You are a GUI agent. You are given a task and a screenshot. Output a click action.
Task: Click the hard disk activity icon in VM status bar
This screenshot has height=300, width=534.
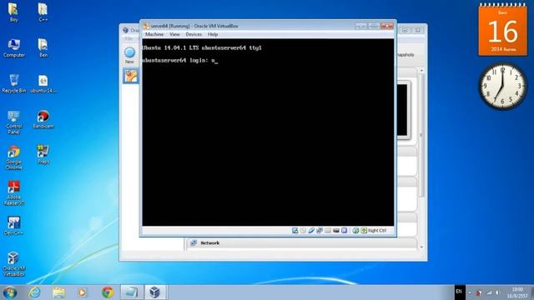coord(295,230)
